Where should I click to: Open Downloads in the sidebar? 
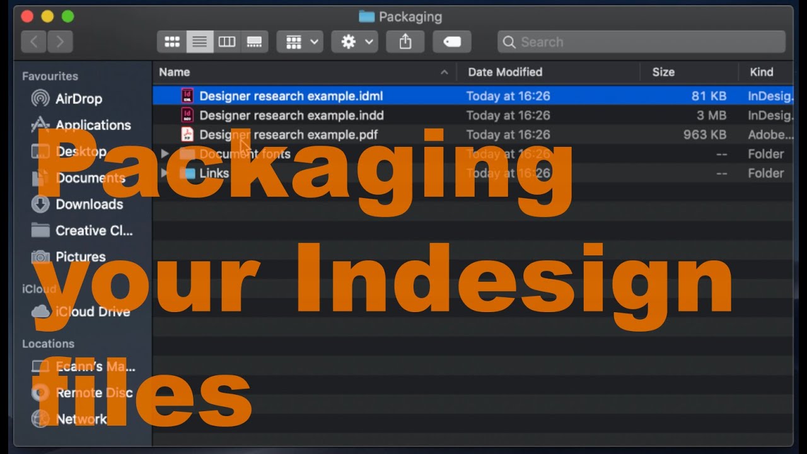[x=89, y=204]
